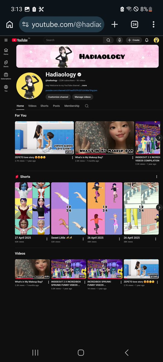Tap the Android back navigation button
The height and width of the screenshot is (362, 163).
[126, 353]
